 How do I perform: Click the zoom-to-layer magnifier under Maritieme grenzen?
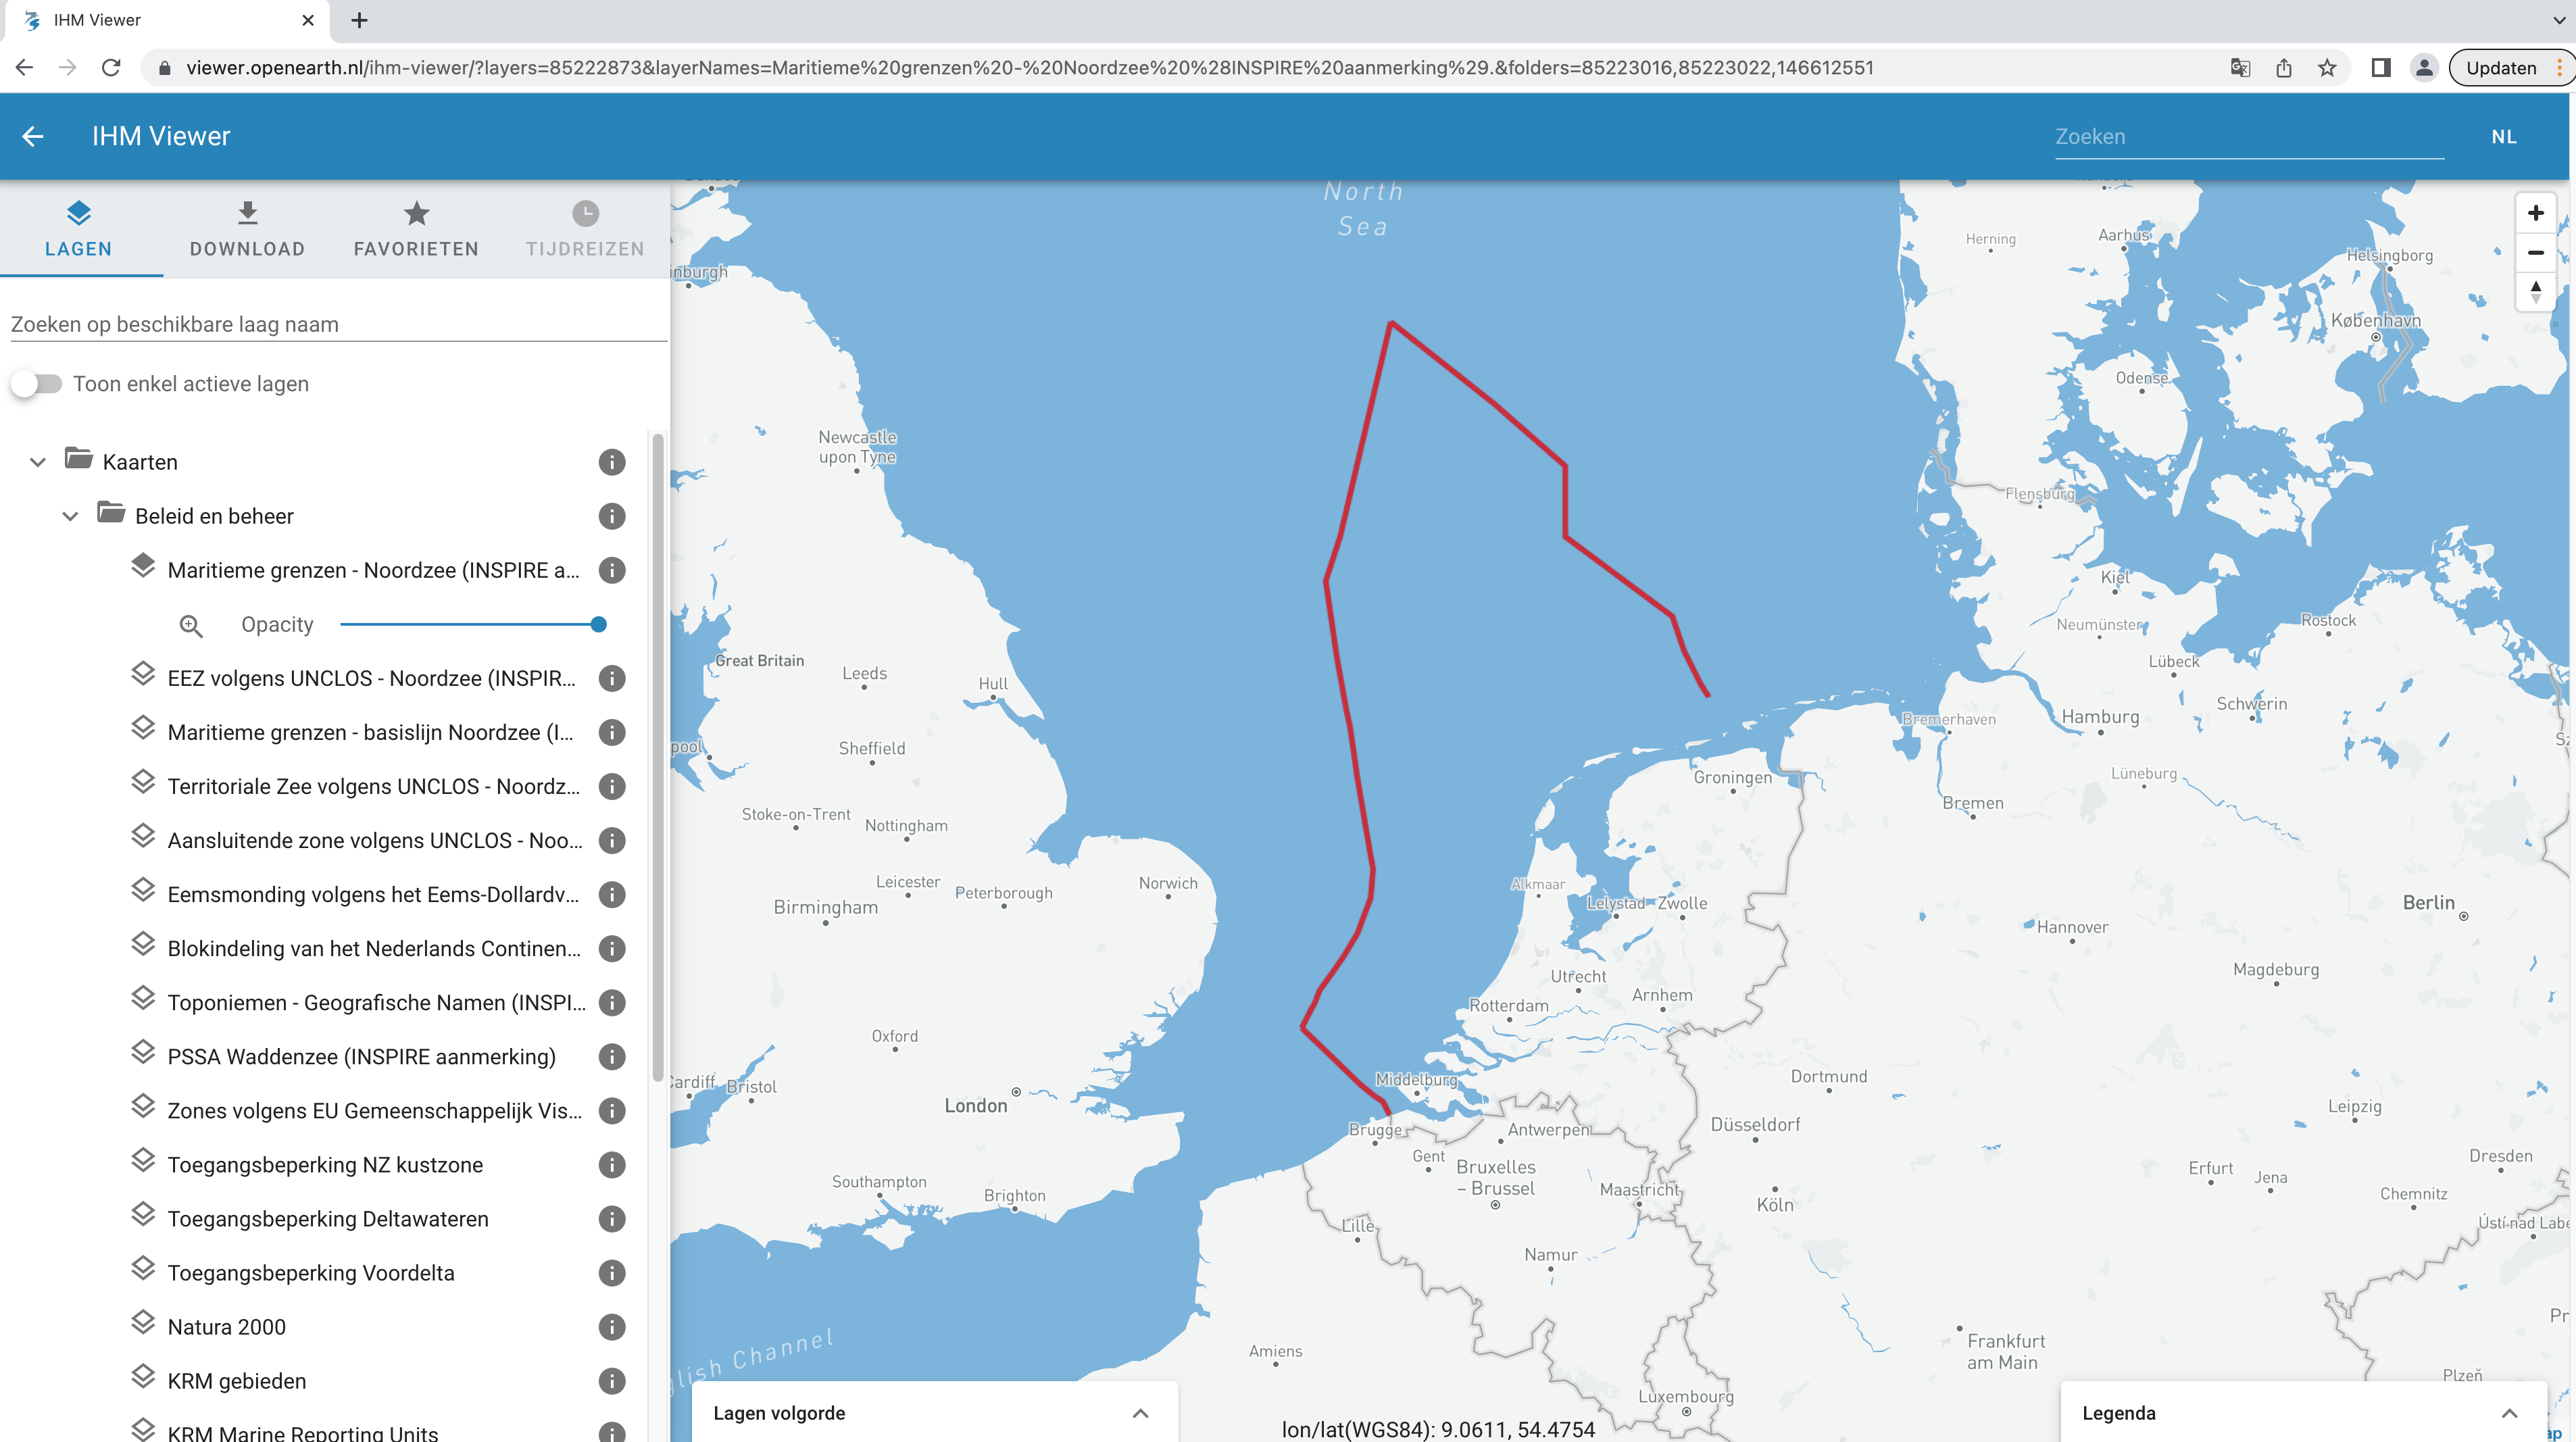click(x=190, y=624)
